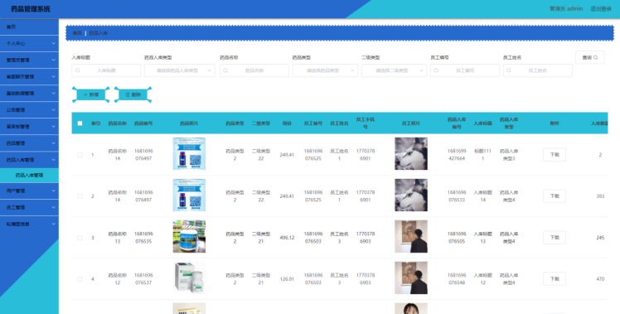Expand the 留言板管理 sidebar menu
Image resolution: width=620 pixels, height=314 pixels.
[29, 127]
